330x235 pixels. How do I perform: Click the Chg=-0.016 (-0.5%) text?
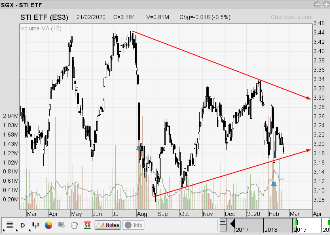(x=205, y=17)
